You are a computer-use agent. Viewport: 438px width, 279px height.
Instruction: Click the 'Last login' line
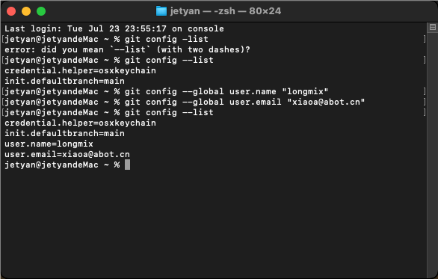[x=114, y=28]
